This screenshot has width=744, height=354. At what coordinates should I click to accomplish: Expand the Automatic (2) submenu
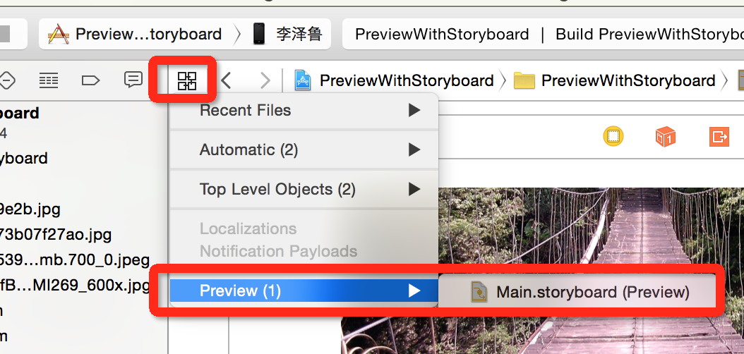[x=304, y=150]
